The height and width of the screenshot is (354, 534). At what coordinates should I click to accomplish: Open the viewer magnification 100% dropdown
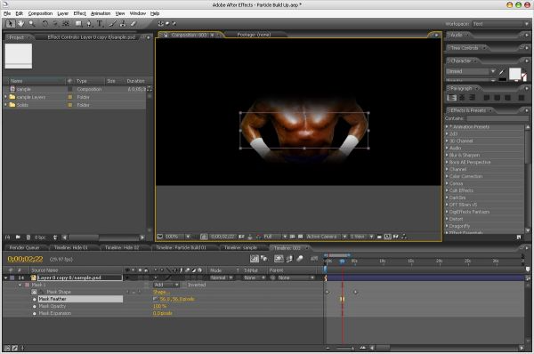point(178,237)
